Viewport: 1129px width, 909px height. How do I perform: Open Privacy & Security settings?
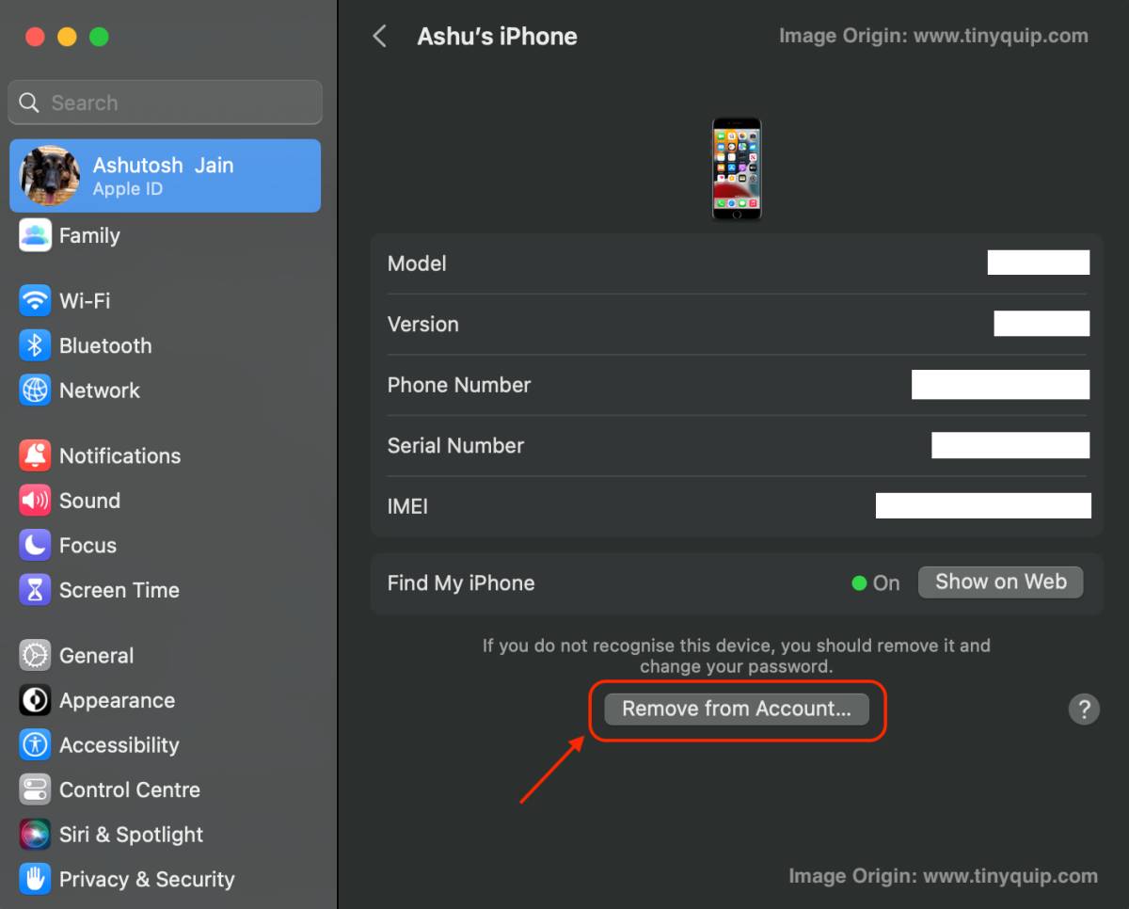(x=147, y=879)
